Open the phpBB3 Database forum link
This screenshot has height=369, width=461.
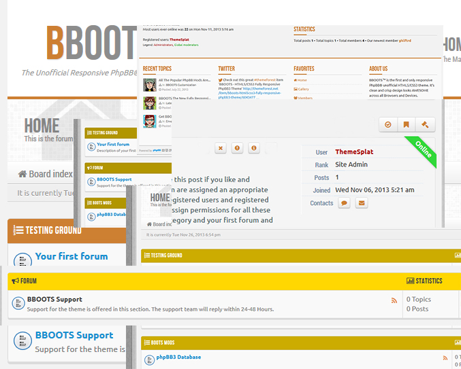(178, 357)
